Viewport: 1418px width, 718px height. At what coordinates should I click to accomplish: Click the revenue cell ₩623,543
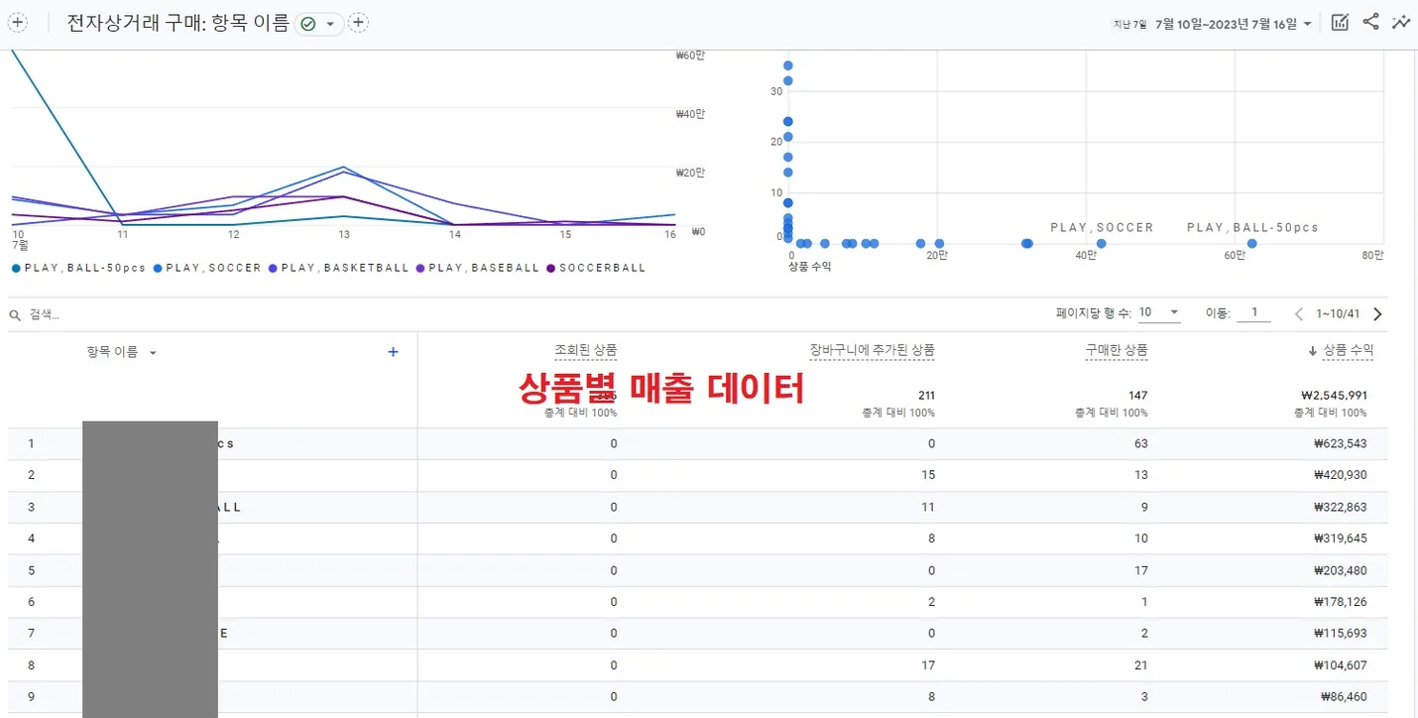(1340, 443)
